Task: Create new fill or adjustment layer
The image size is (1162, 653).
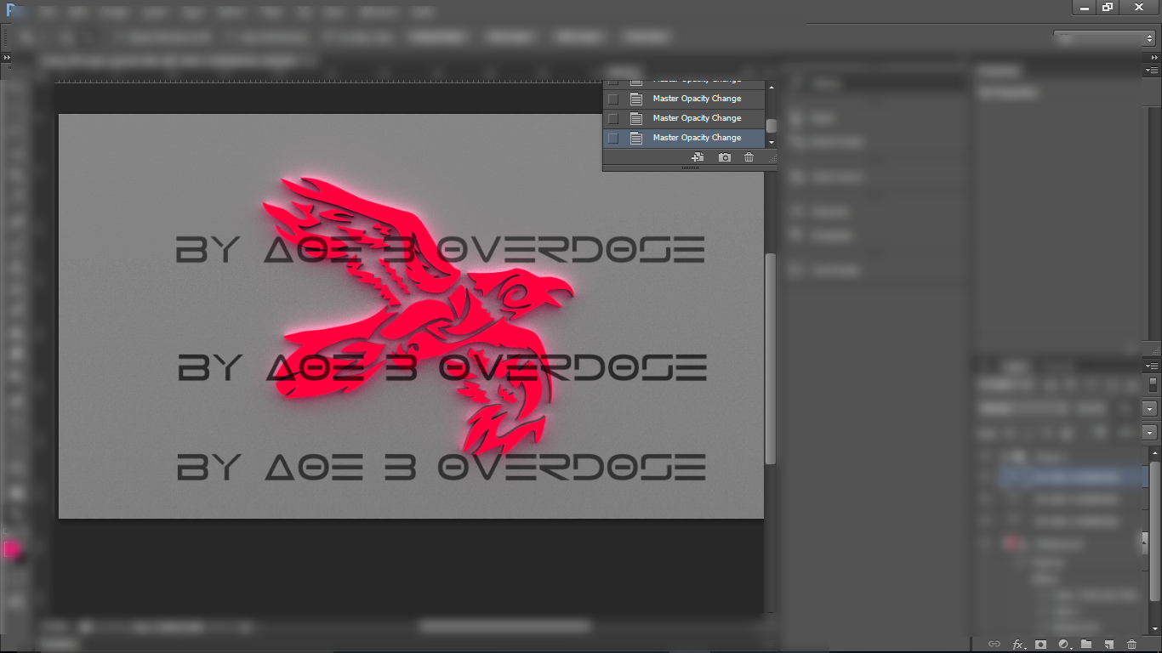Action: 1063,644
